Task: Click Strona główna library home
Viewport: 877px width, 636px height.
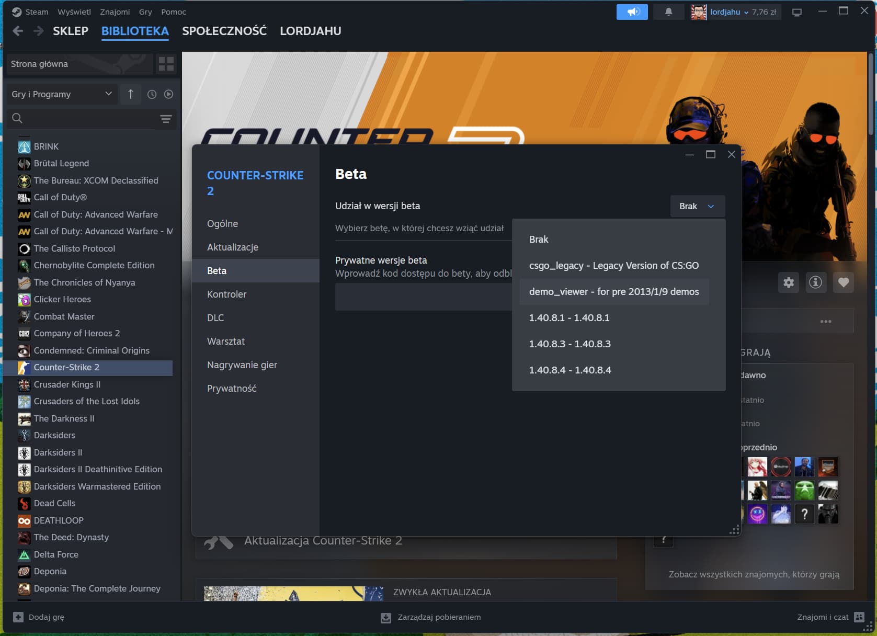Action: click(79, 64)
